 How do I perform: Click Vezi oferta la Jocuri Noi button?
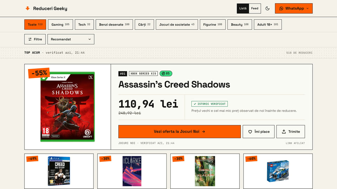(x=179, y=132)
